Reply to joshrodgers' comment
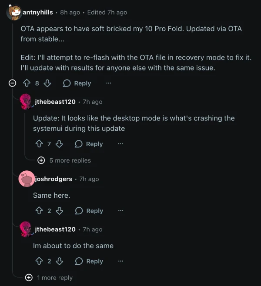The image size is (261, 286). [x=89, y=211]
